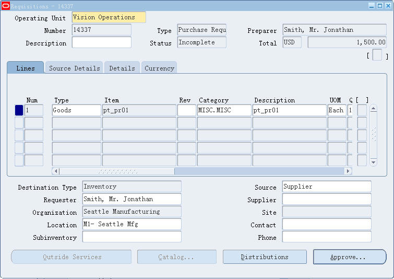Minimize the Requisitions window
Image resolution: width=394 pixels, height=279 pixels.
pos(372,6)
